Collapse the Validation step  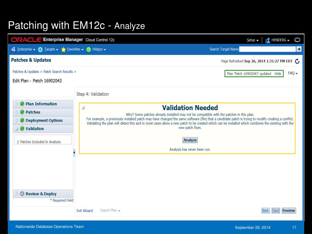[x=17, y=129]
